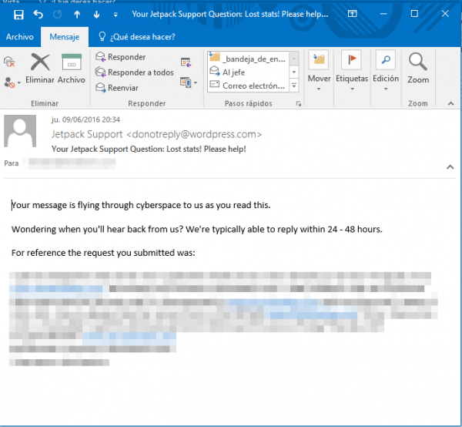The image size is (462, 427).
Task: Open Pasos rápidos dialog launcher
Action: (x=299, y=103)
